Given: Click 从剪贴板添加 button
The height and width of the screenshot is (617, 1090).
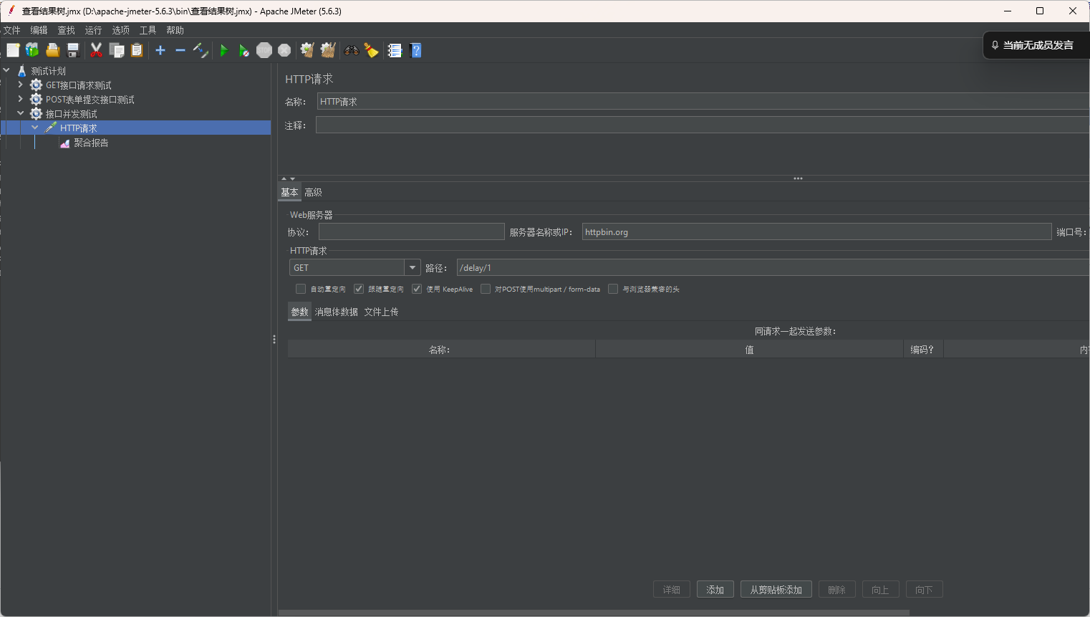Looking at the screenshot, I should [776, 590].
